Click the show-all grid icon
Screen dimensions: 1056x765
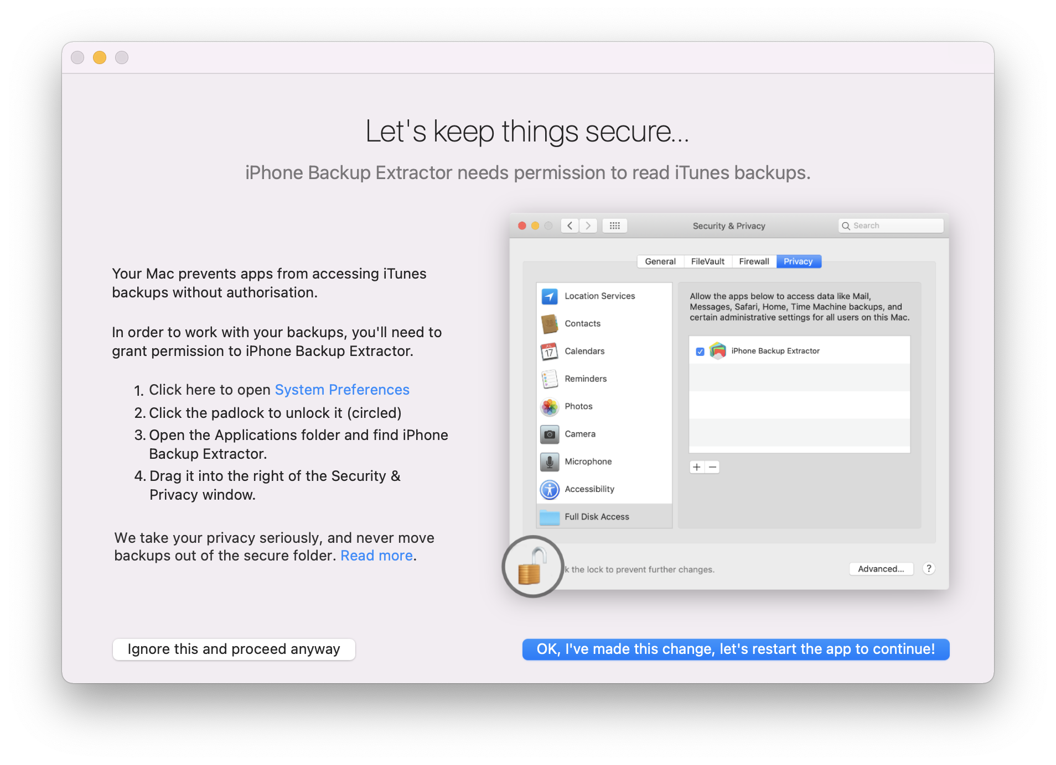pos(614,226)
